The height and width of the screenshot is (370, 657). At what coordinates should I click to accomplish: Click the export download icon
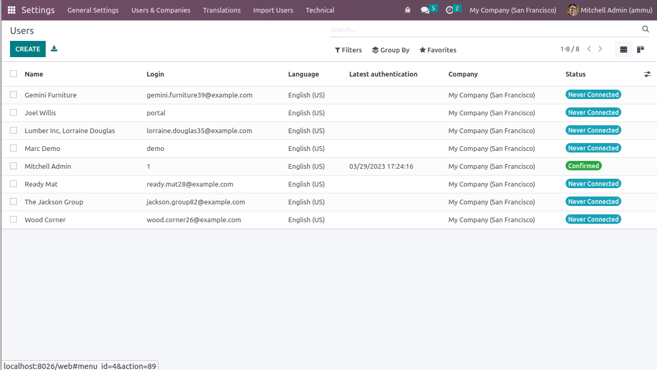click(54, 49)
